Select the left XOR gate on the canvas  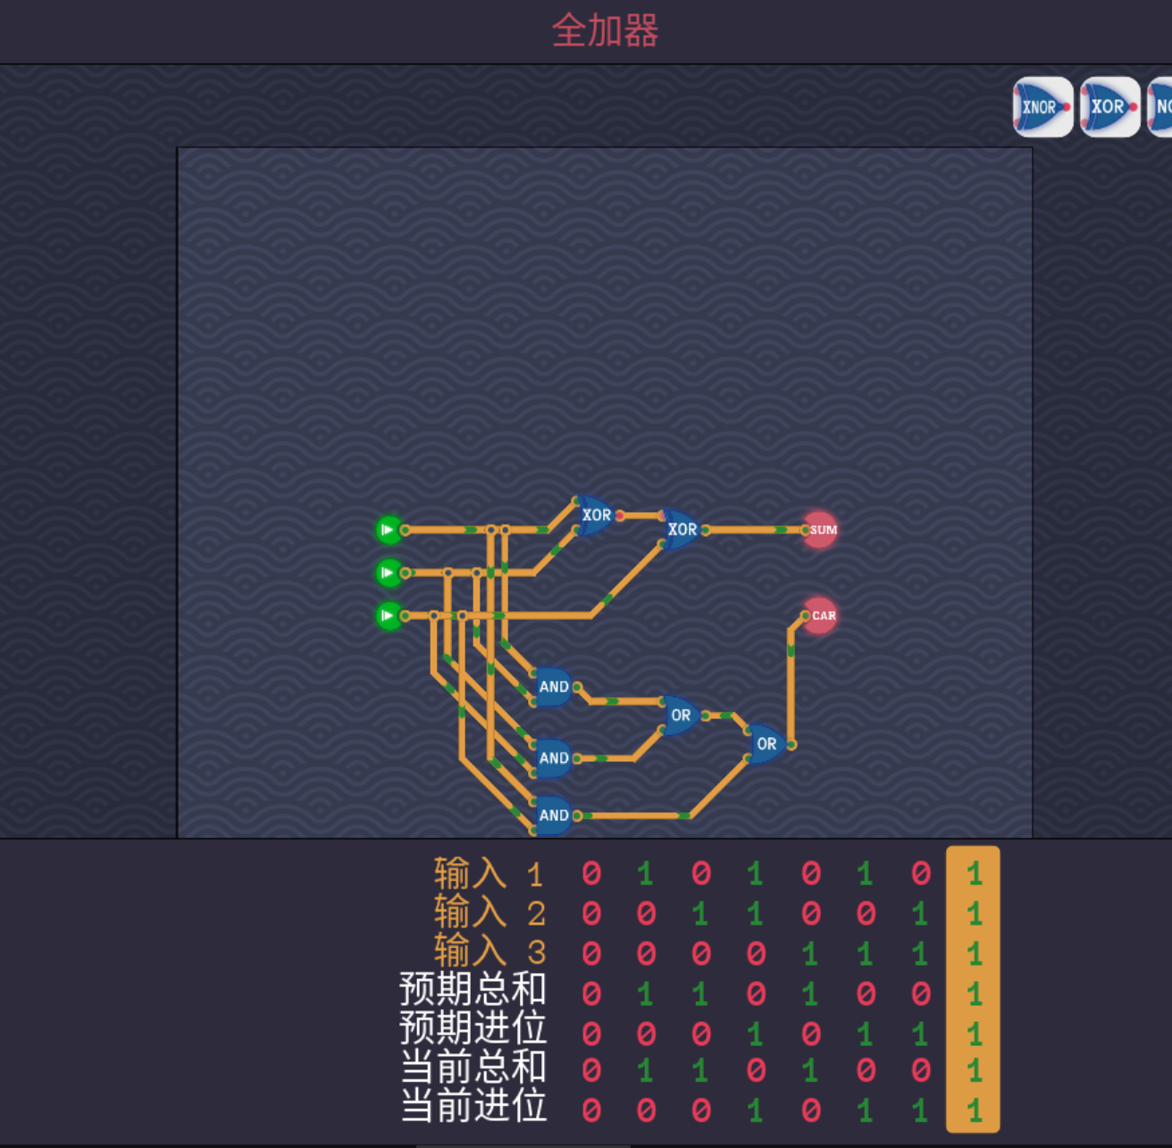tap(595, 515)
